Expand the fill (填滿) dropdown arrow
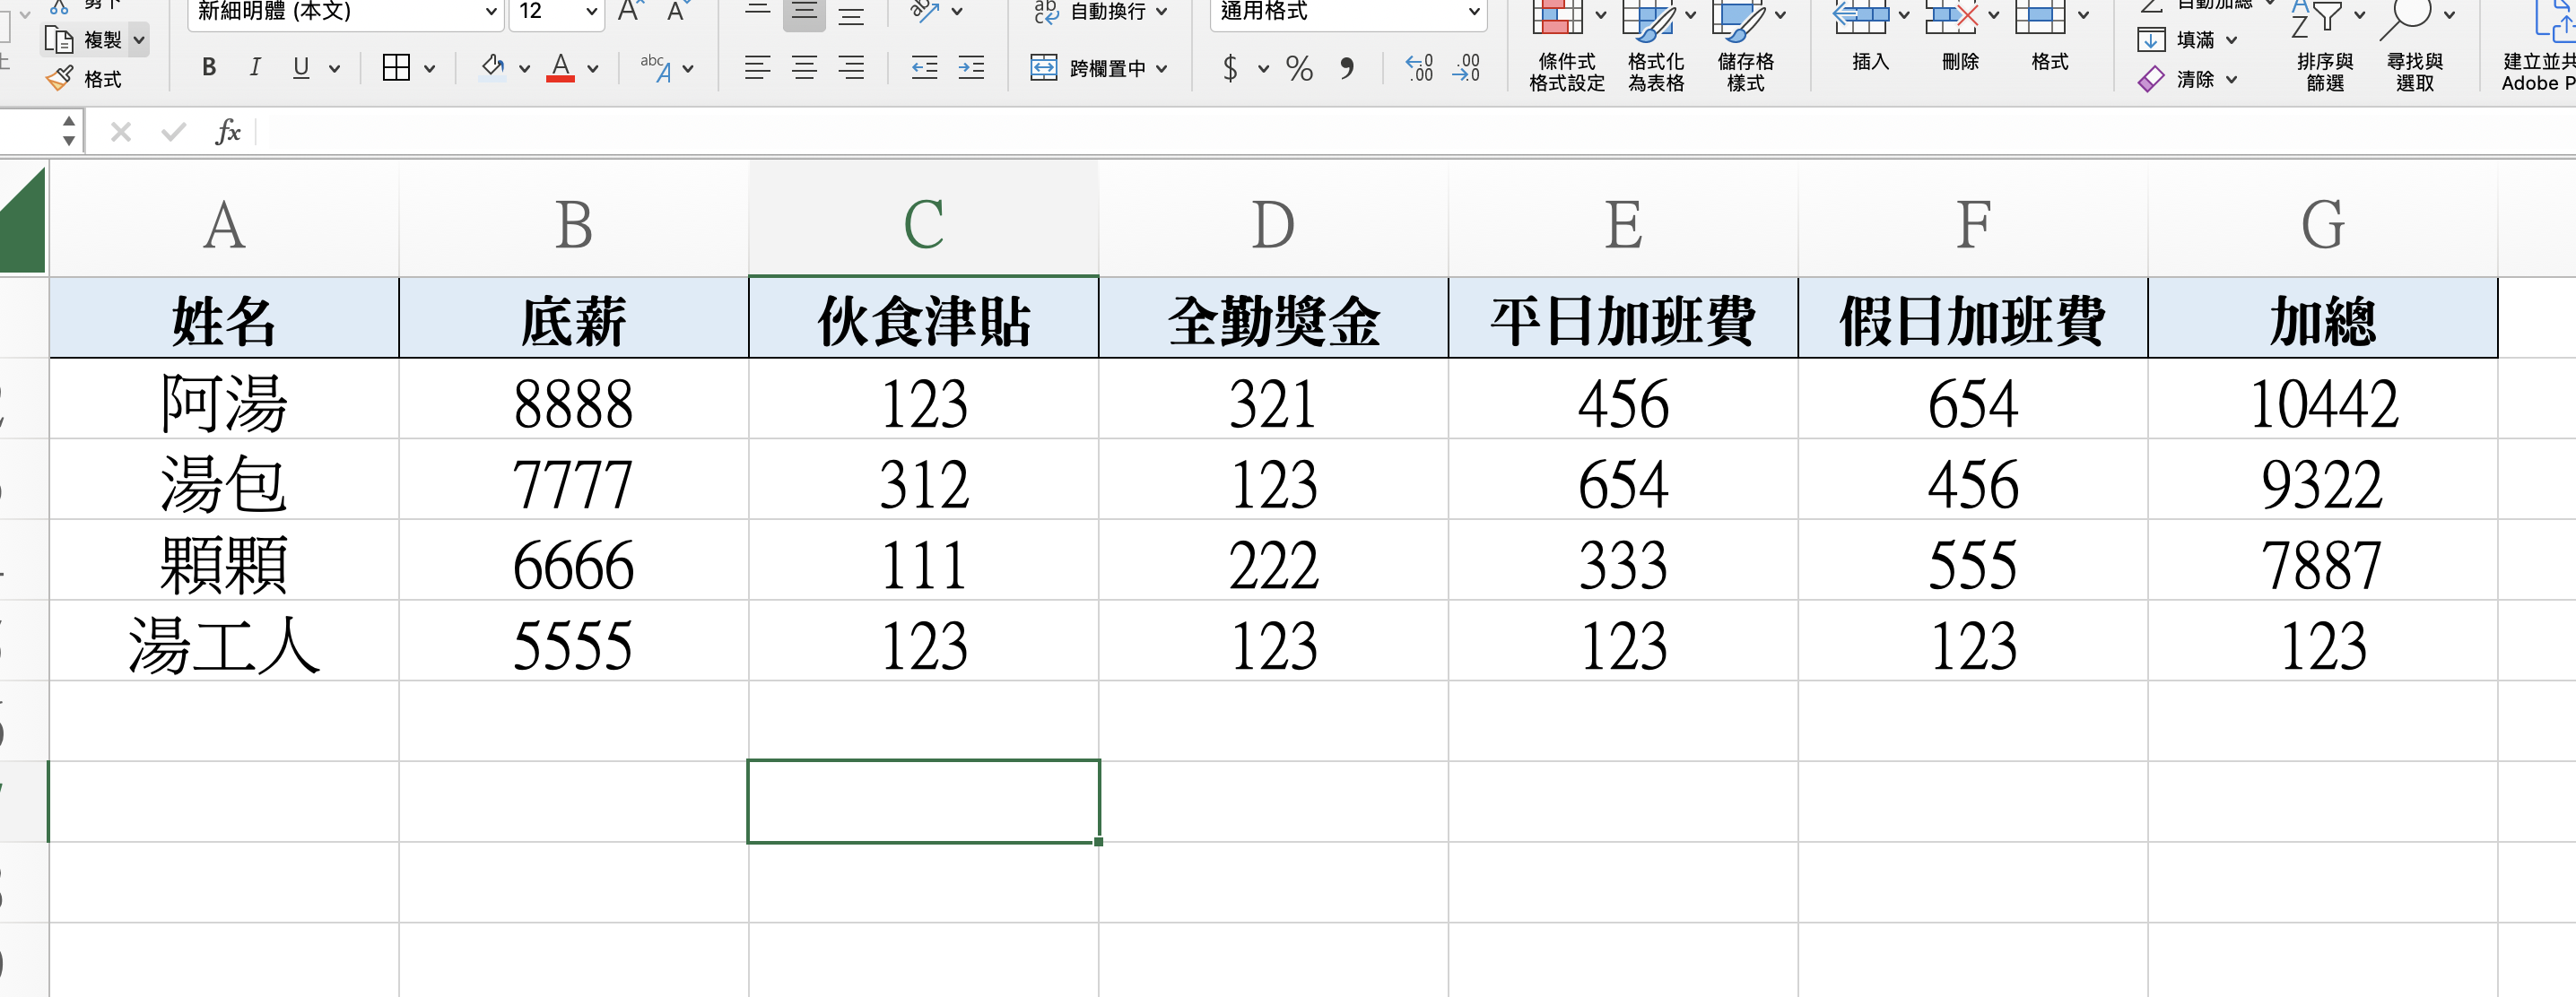2576x997 pixels. [x=2231, y=40]
